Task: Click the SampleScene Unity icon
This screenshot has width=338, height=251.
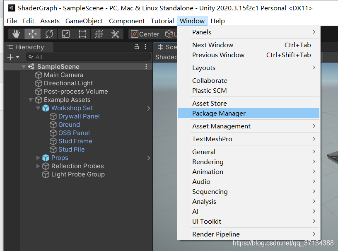Action: pos(31,66)
